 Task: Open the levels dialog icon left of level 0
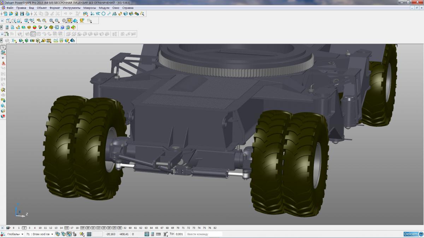tap(8, 228)
